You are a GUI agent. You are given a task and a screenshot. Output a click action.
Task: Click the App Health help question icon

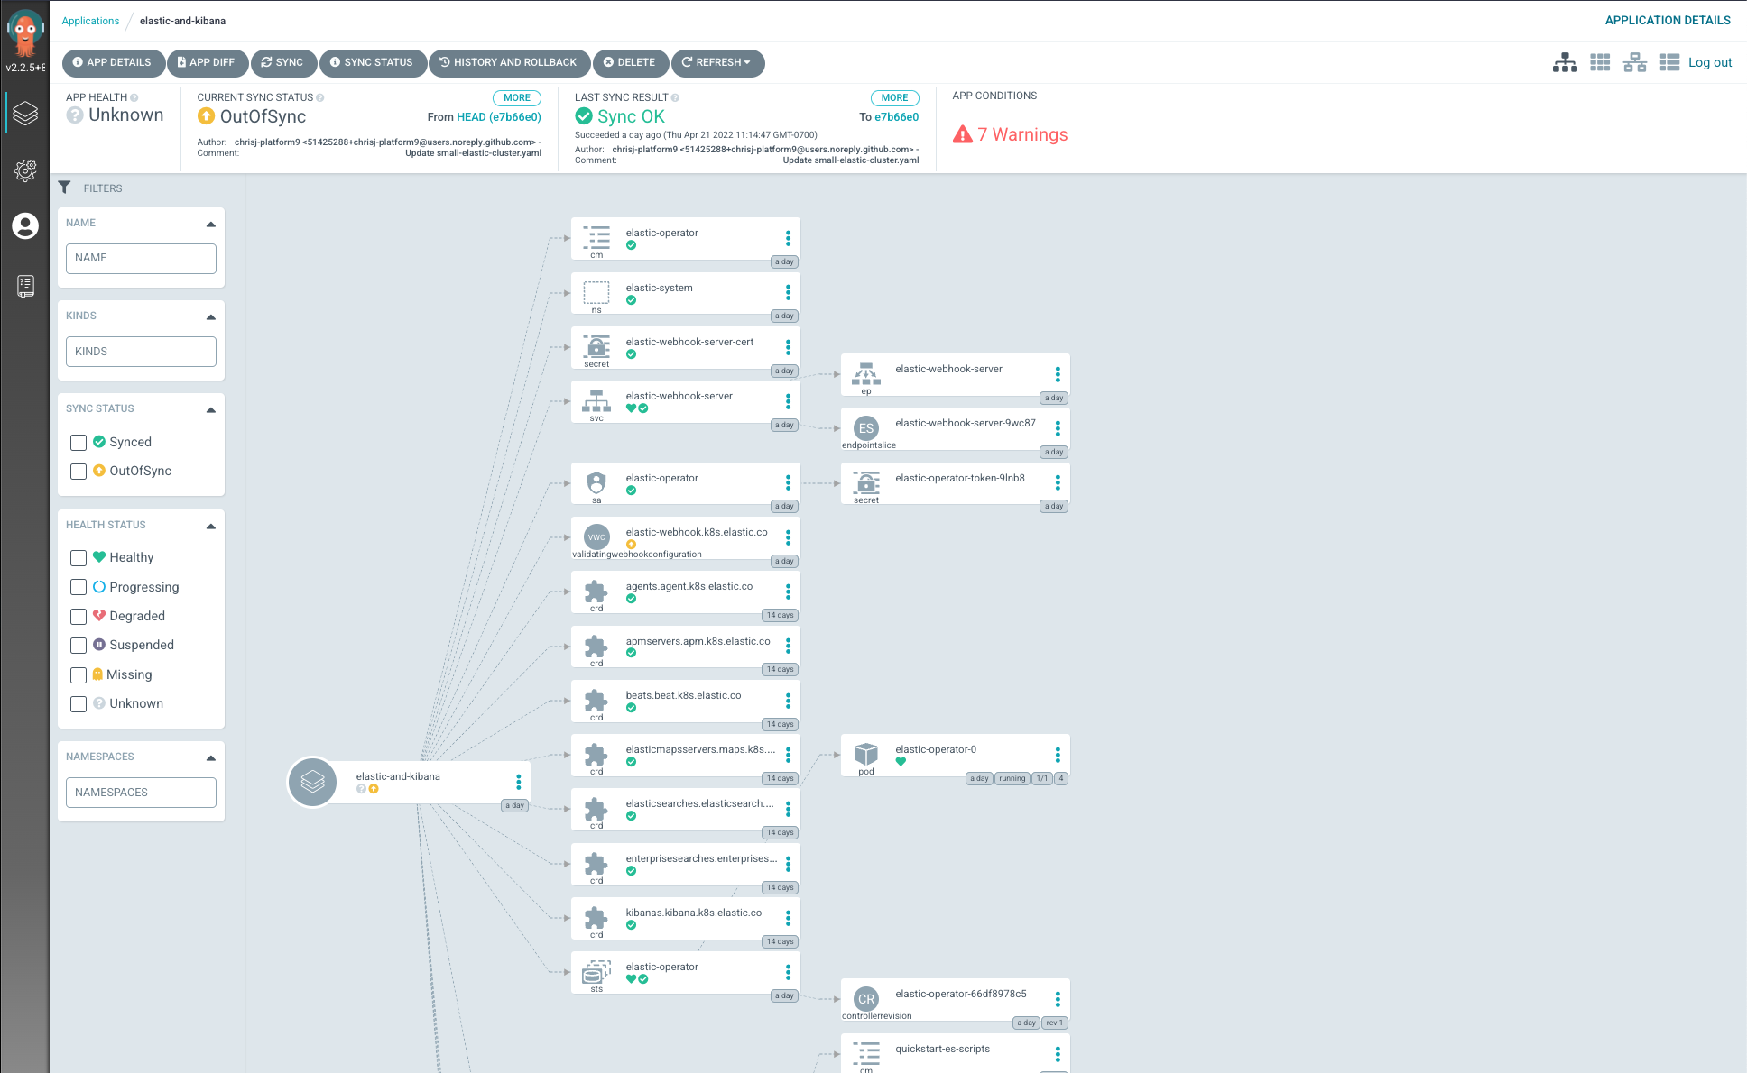tap(134, 97)
